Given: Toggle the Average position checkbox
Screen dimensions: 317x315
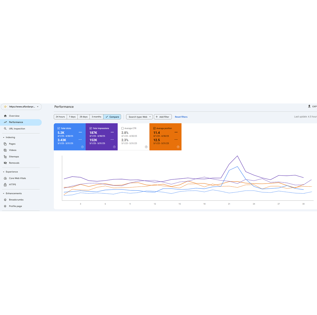Looking at the screenshot, I should (x=154, y=128).
